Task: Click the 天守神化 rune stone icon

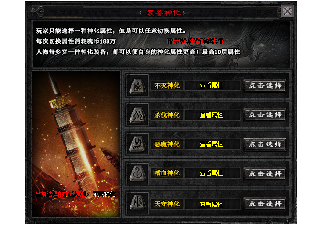Action: pyautogui.click(x=138, y=203)
